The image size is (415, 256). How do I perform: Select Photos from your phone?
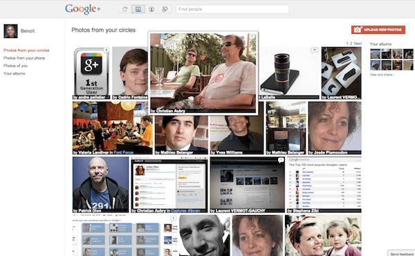24,58
